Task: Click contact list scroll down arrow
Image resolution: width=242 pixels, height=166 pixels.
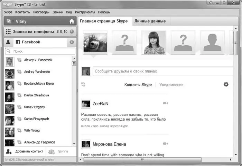Action: [x=74, y=144]
